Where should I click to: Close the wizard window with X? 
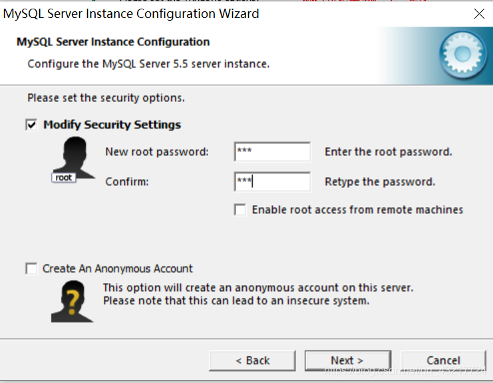(x=479, y=13)
